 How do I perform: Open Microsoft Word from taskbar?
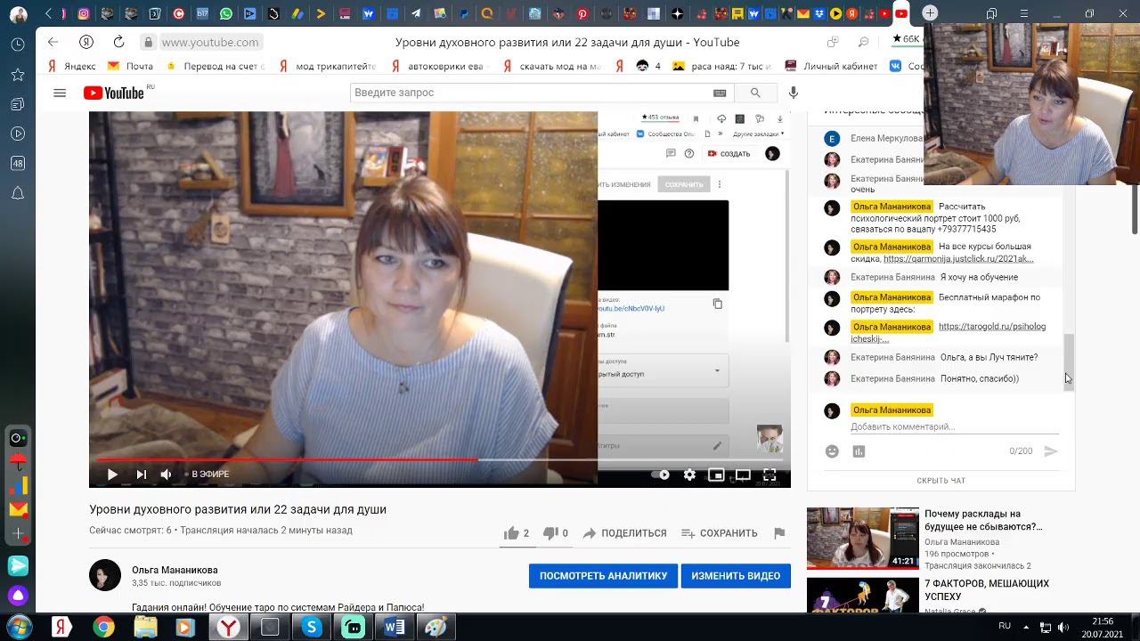click(x=395, y=628)
